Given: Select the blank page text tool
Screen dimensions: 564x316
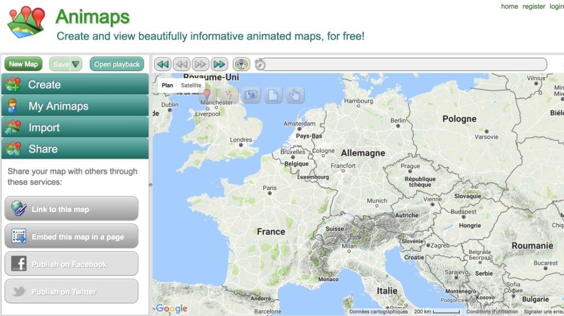Looking at the screenshot, I should [x=273, y=95].
